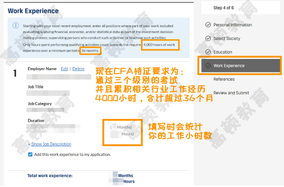This screenshot has width=284, height=187.
Task: Open the Personal Information step
Action: click(233, 25)
